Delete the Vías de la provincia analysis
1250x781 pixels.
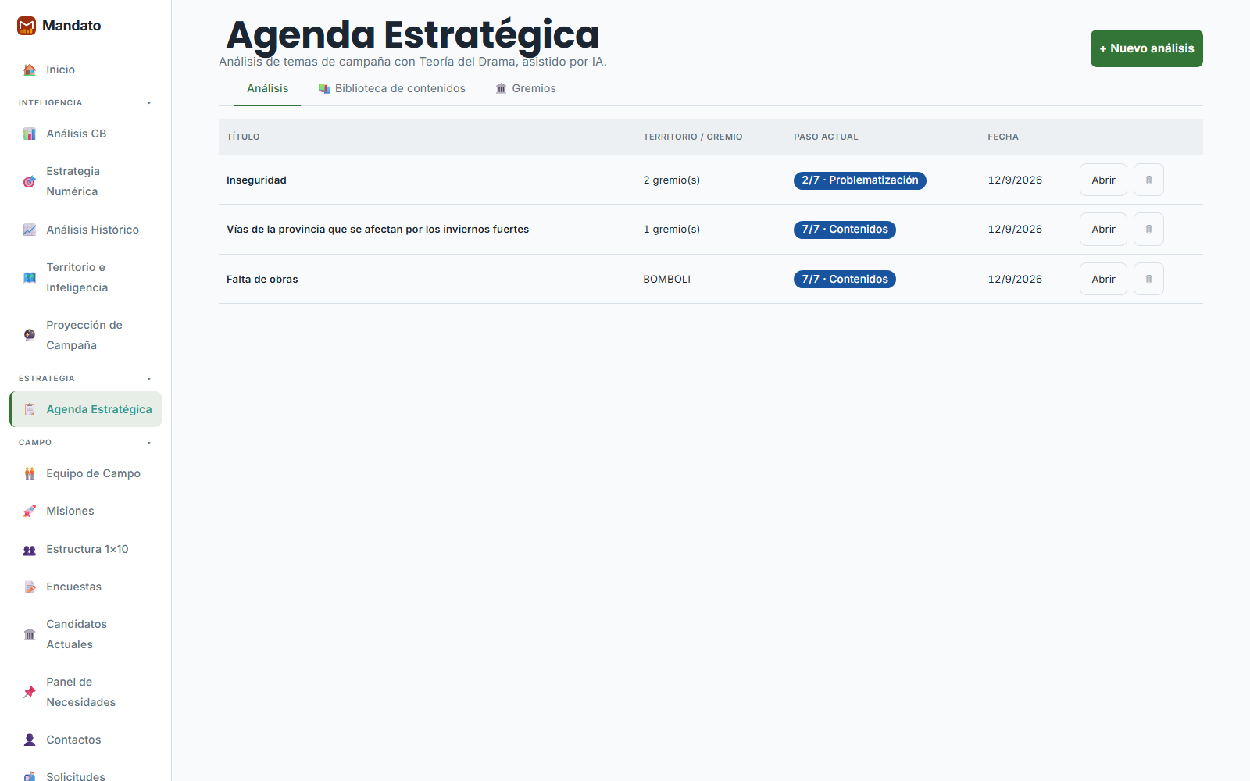[x=1148, y=230]
